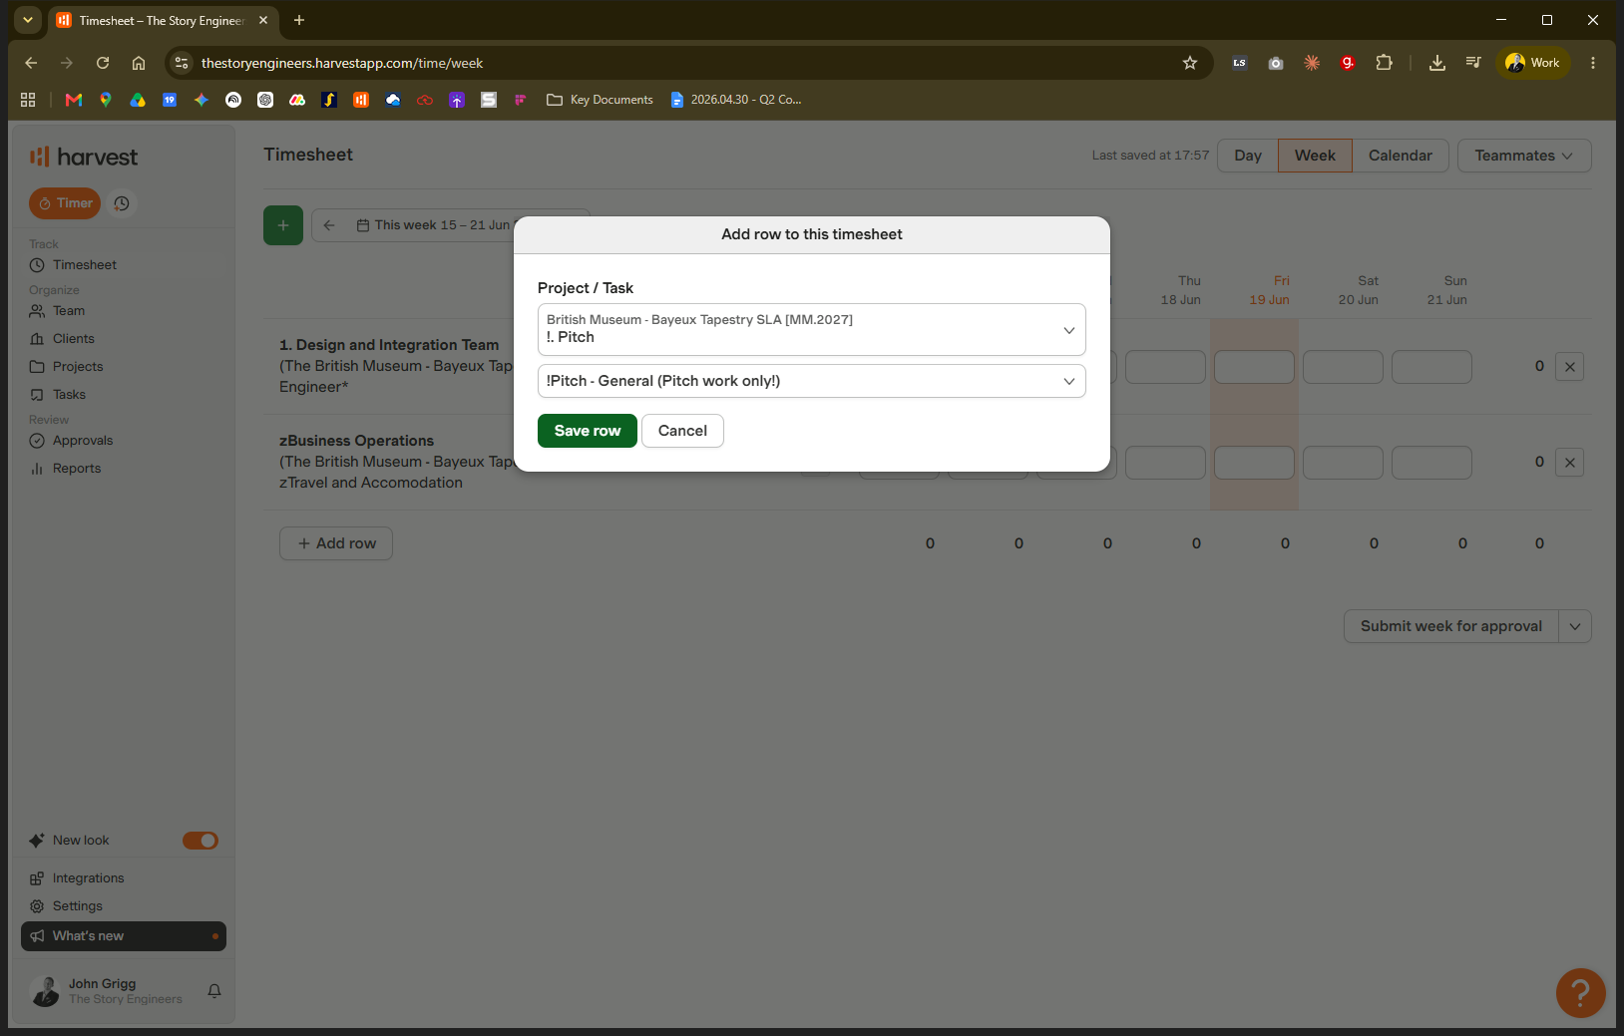
Task: Start the orange Timer button
Action: [x=65, y=203]
